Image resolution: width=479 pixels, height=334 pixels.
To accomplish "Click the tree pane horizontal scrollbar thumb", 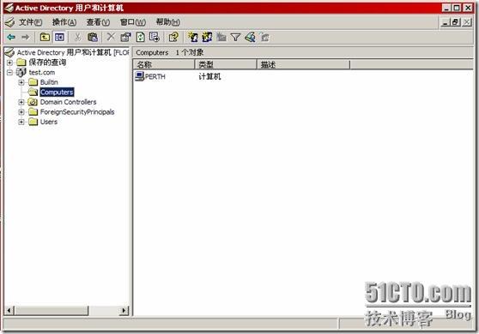I will [x=52, y=310].
